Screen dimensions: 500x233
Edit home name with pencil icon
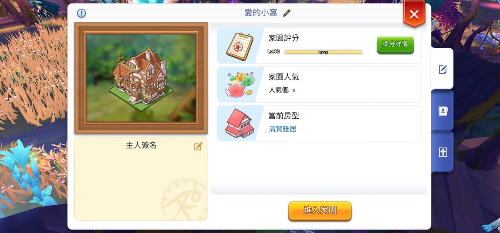pyautogui.click(x=287, y=13)
